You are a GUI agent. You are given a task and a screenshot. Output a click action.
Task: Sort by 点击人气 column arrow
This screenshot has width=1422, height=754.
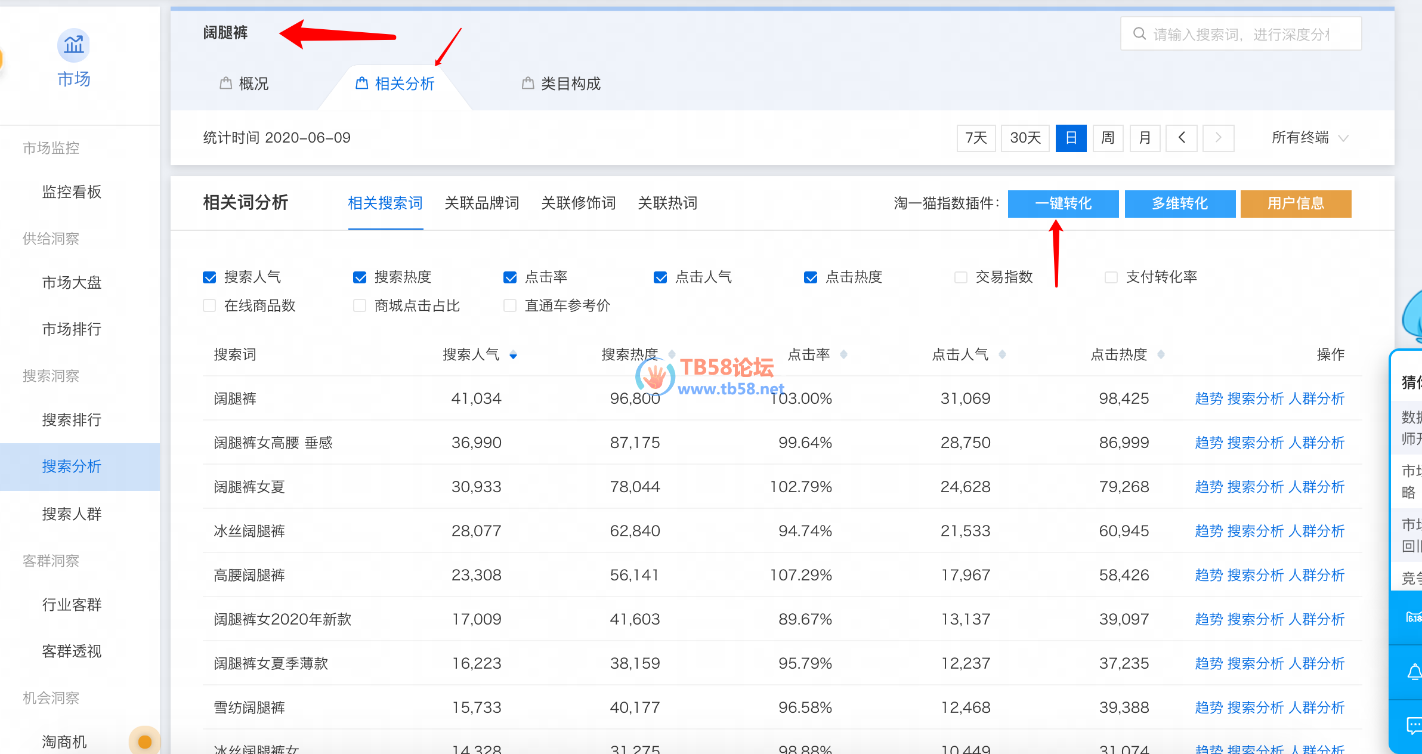1002,355
